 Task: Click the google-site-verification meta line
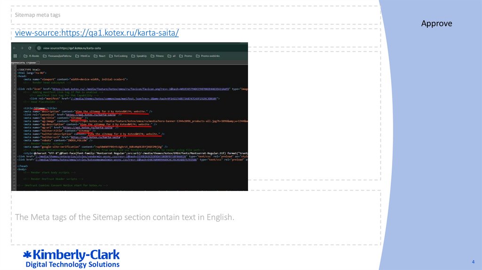[96, 147]
